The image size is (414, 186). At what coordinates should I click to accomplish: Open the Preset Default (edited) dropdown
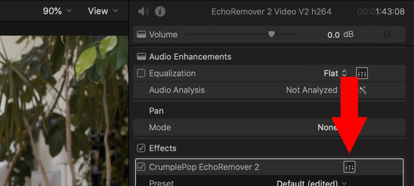(x=312, y=183)
